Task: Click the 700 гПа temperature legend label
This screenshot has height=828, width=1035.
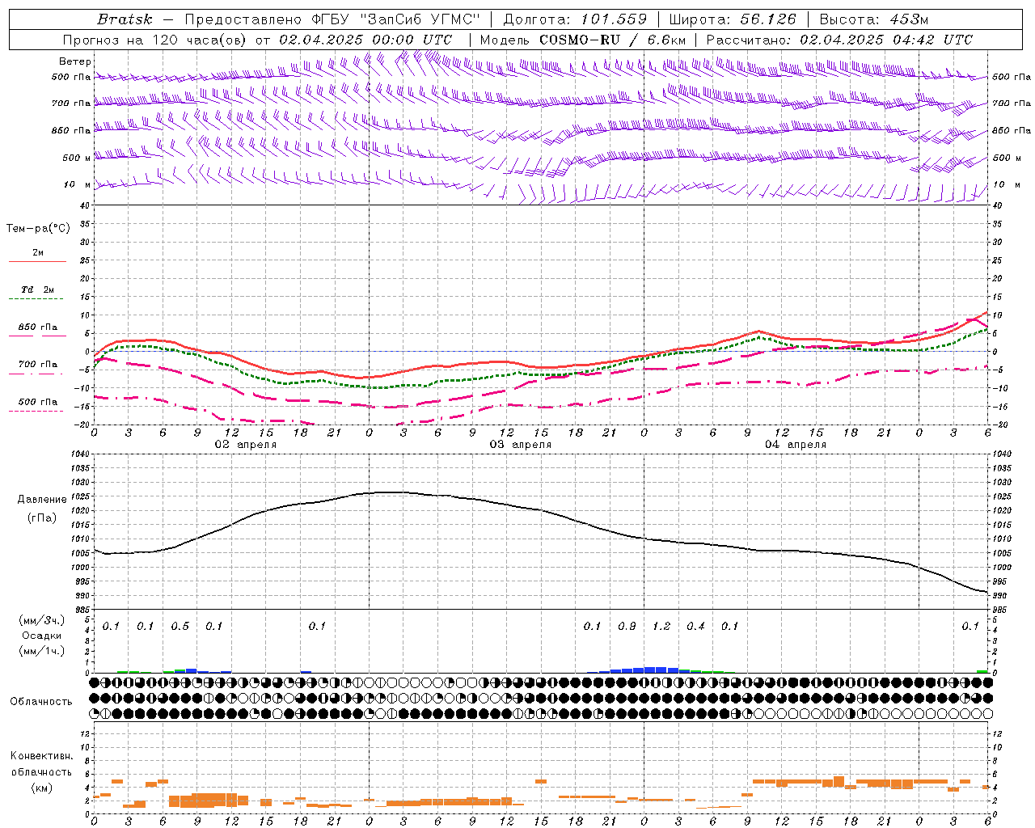Action: 37,365
